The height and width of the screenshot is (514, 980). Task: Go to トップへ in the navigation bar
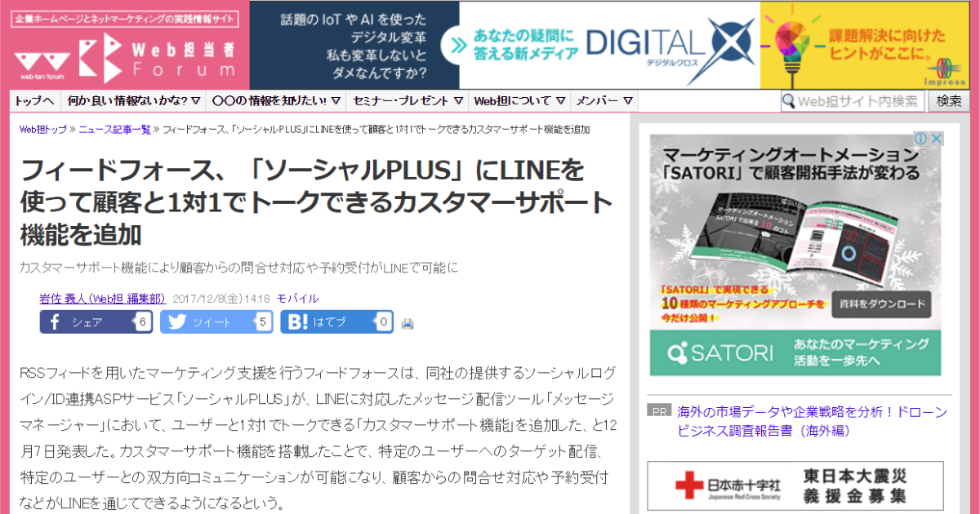(x=34, y=101)
